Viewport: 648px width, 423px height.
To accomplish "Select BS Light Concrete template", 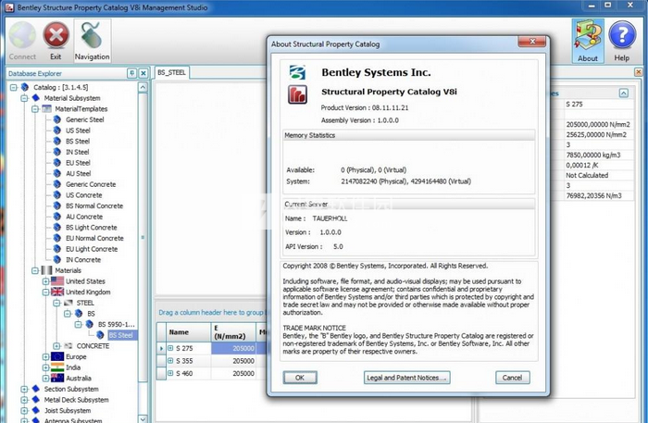I will pos(92,227).
